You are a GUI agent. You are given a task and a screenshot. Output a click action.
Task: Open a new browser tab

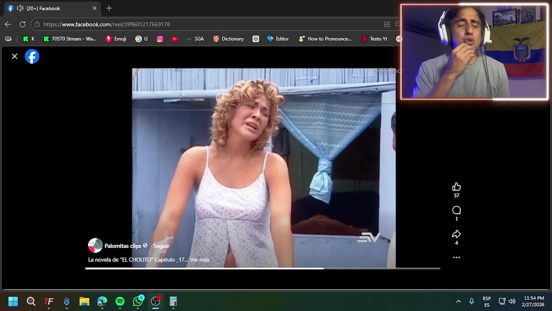click(109, 8)
